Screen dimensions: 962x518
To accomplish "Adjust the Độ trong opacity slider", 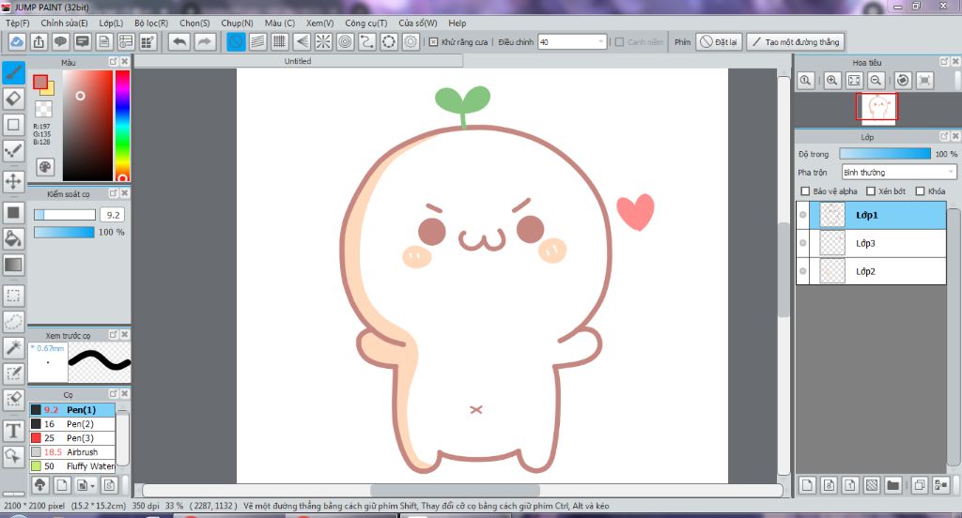I will pyautogui.click(x=885, y=154).
